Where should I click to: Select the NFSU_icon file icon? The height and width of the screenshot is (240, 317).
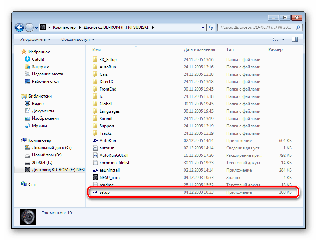[95, 178]
